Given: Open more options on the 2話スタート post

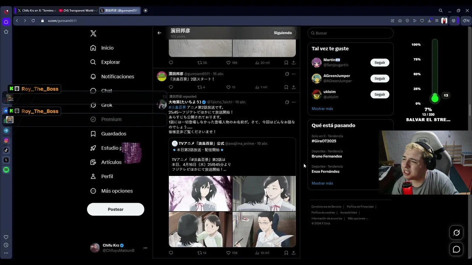Looking at the screenshot, I should click(294, 74).
